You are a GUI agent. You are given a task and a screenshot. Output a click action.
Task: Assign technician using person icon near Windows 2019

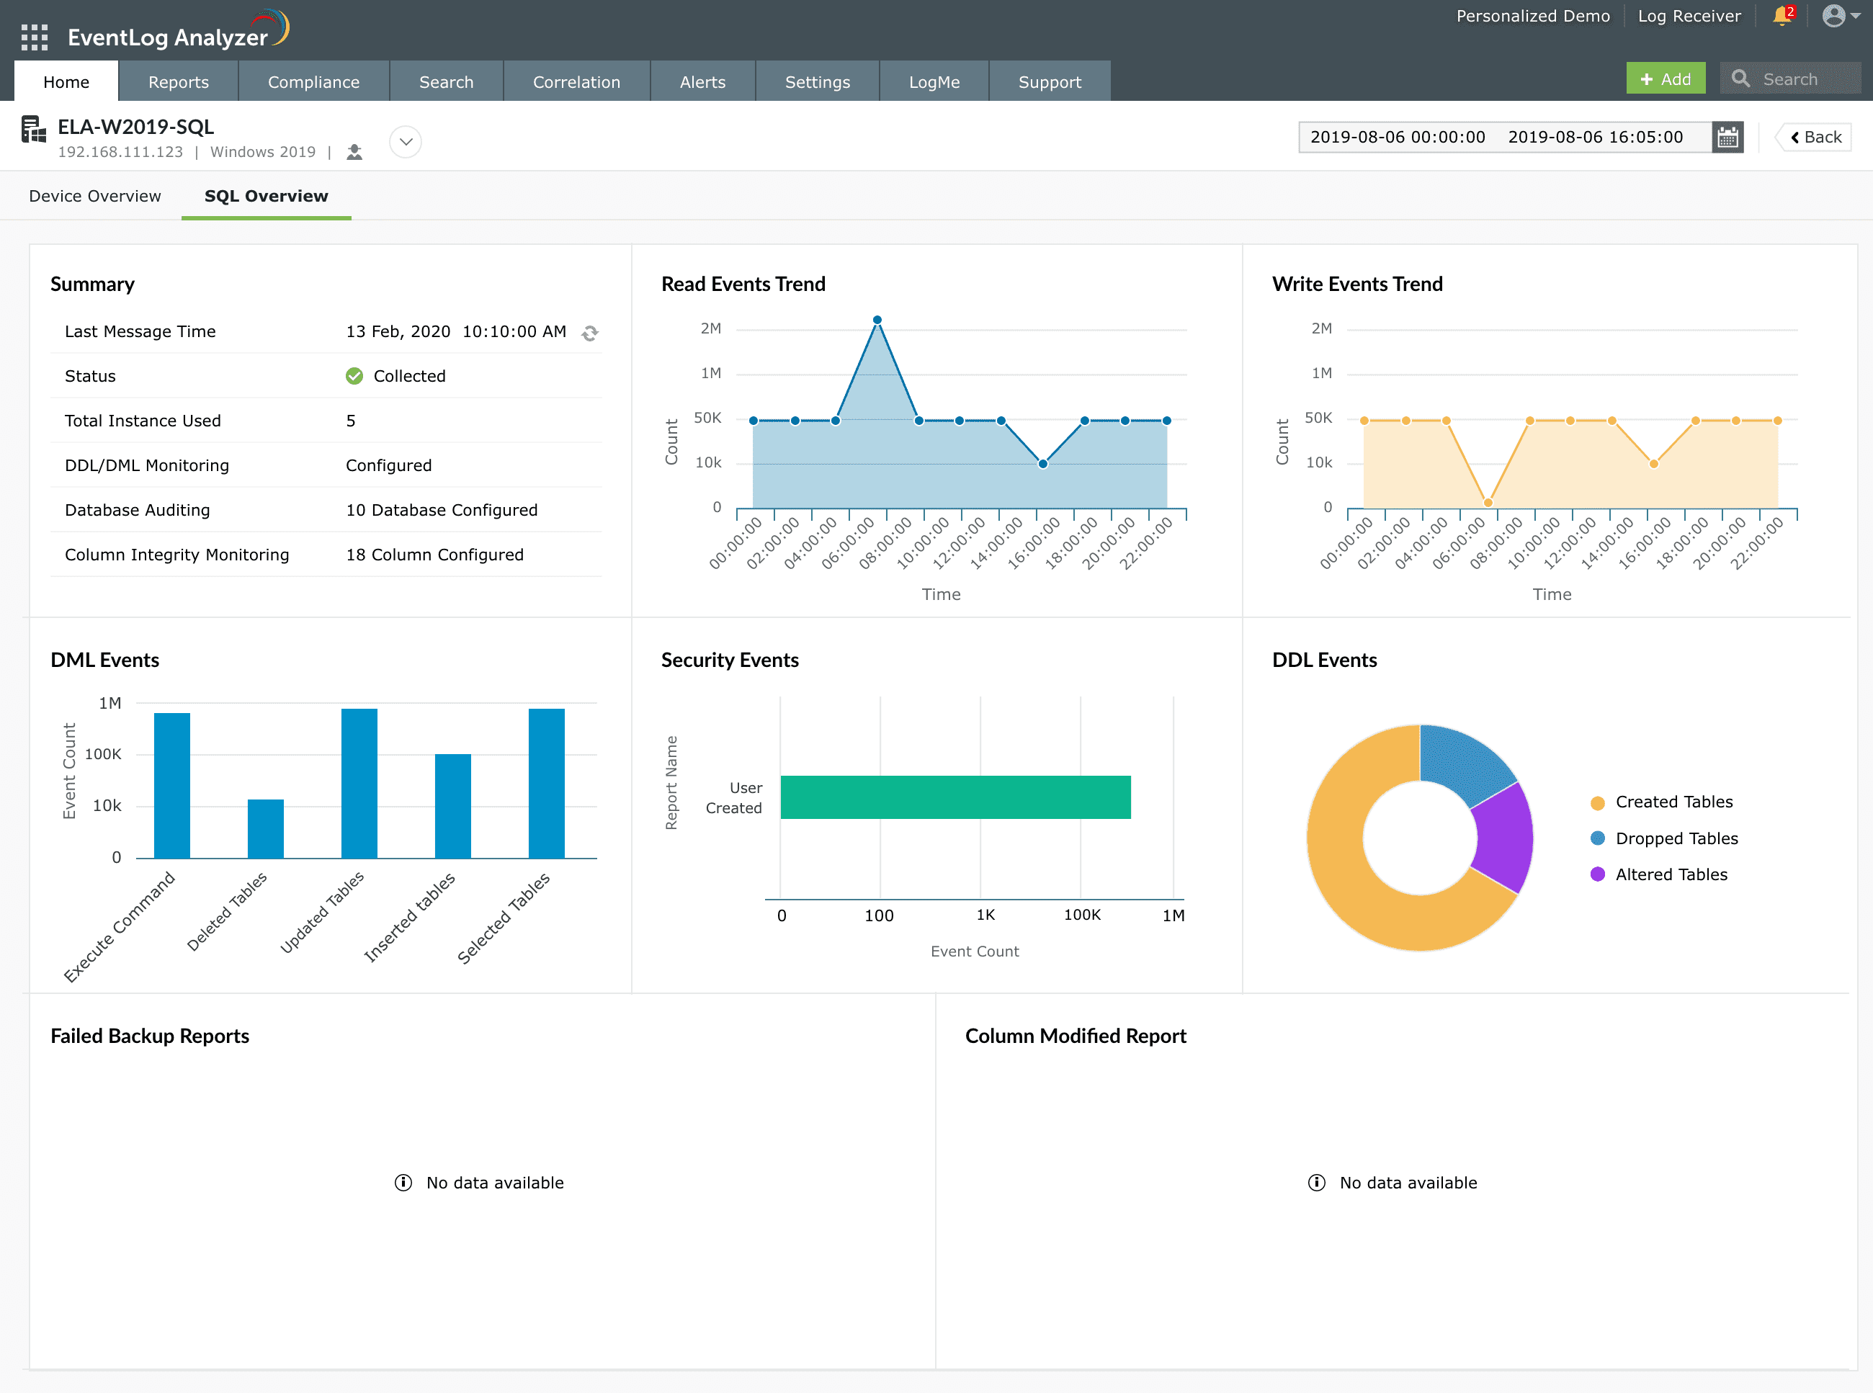click(354, 152)
